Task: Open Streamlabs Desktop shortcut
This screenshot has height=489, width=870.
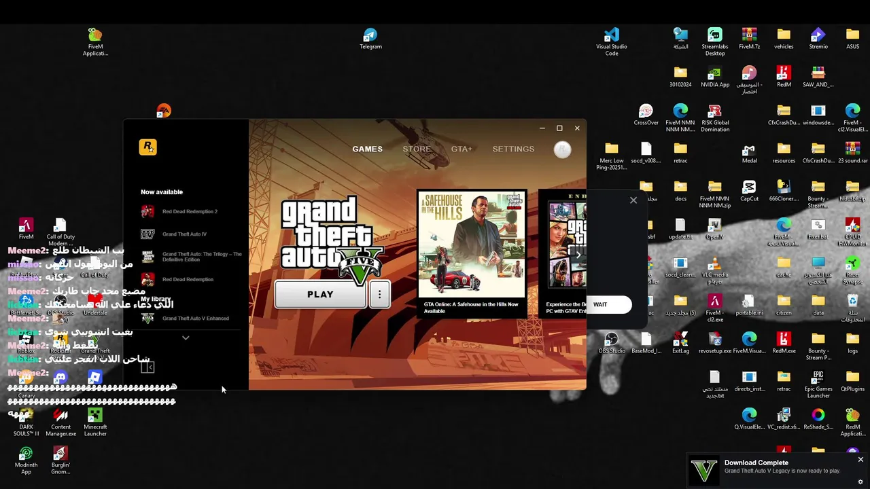Action: (x=715, y=41)
